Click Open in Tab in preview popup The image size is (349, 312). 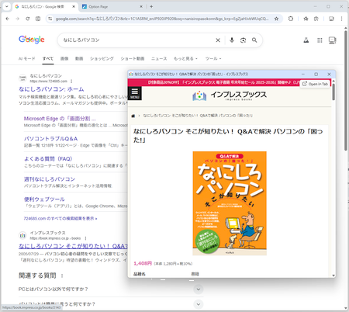(x=315, y=84)
